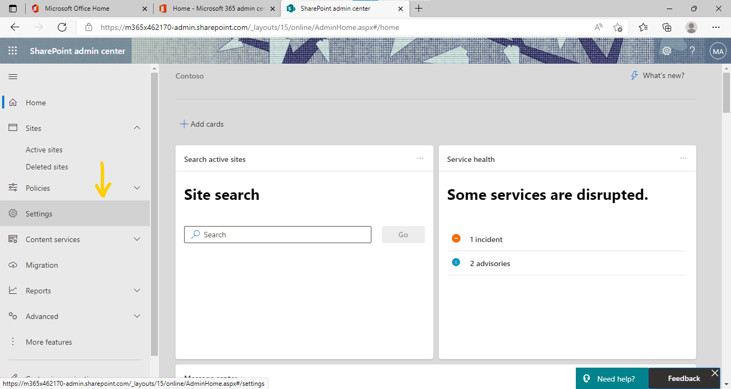Open Content services from the left navigation
Screen dimensions: 731x389
[52, 239]
